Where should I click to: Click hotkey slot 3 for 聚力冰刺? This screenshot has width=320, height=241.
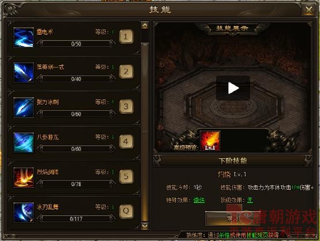point(126,106)
